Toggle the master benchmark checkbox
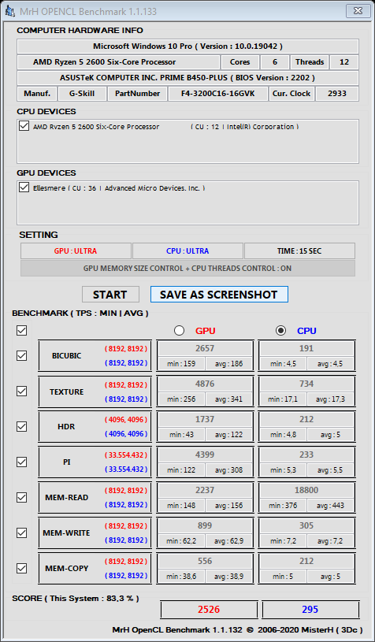Viewport: 375px width, 642px height. tap(22, 330)
